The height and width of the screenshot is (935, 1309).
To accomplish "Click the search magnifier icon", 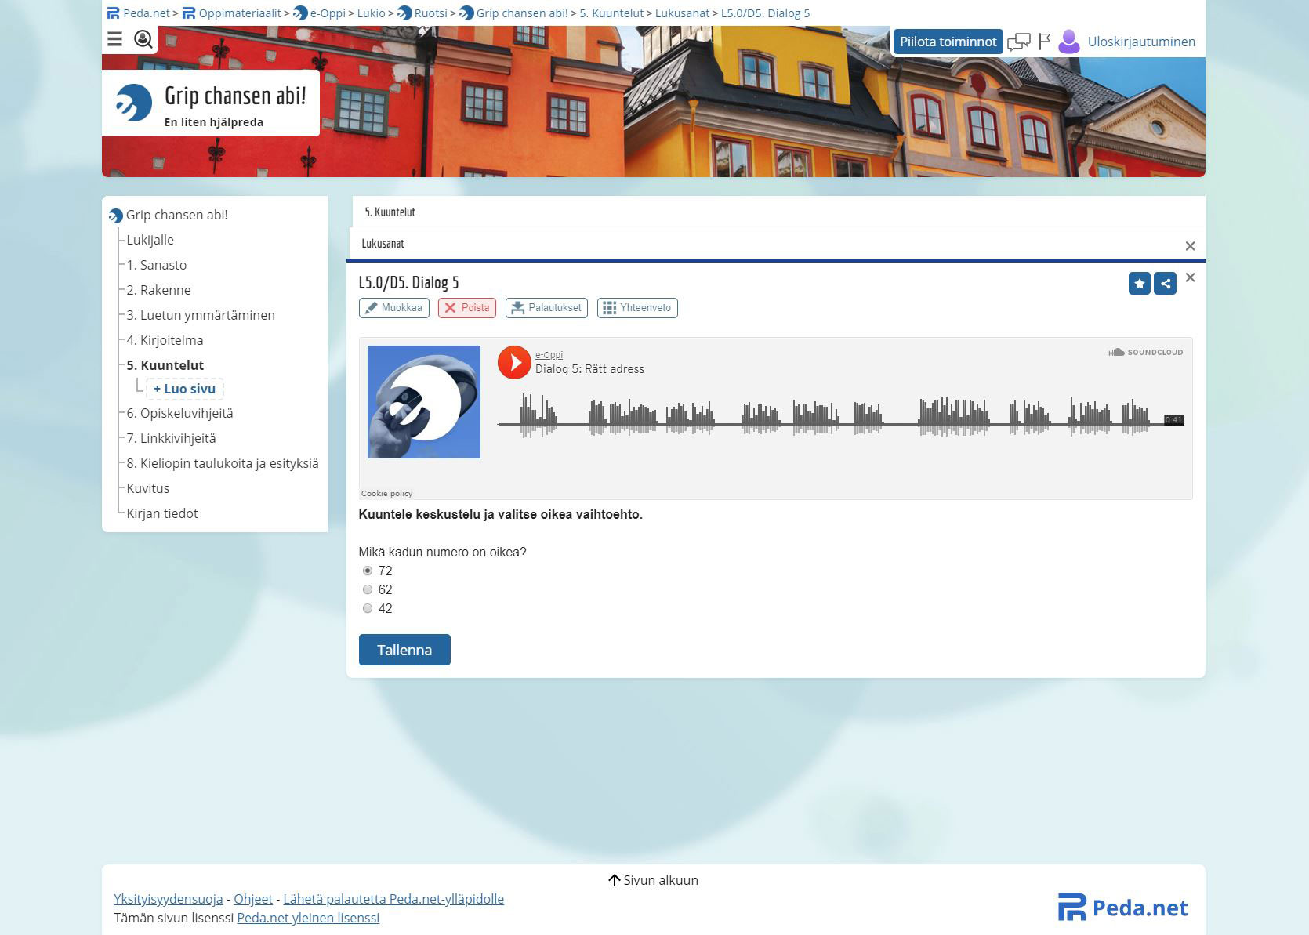I will point(143,39).
